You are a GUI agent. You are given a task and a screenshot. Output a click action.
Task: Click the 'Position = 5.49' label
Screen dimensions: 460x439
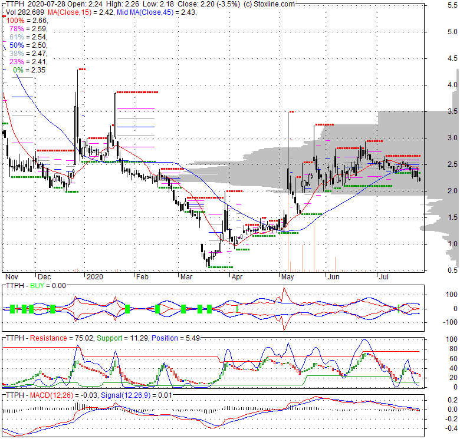(176, 338)
